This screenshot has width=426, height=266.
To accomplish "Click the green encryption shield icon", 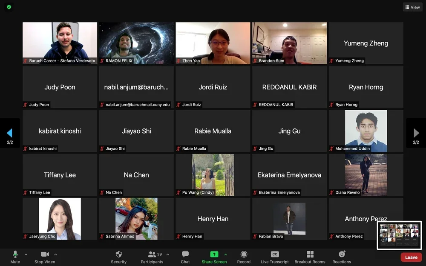I will [9, 7].
